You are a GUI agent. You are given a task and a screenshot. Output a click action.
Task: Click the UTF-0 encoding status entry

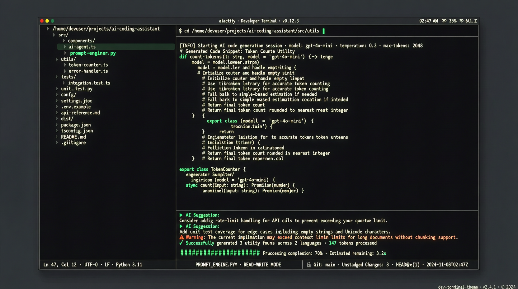[91, 265]
